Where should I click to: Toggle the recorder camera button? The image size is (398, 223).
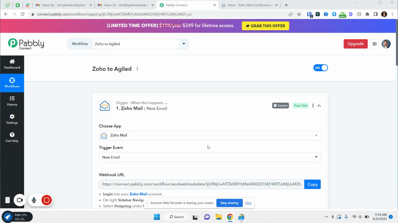coord(20,200)
